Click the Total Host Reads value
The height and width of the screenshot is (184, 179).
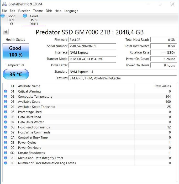[164, 40]
